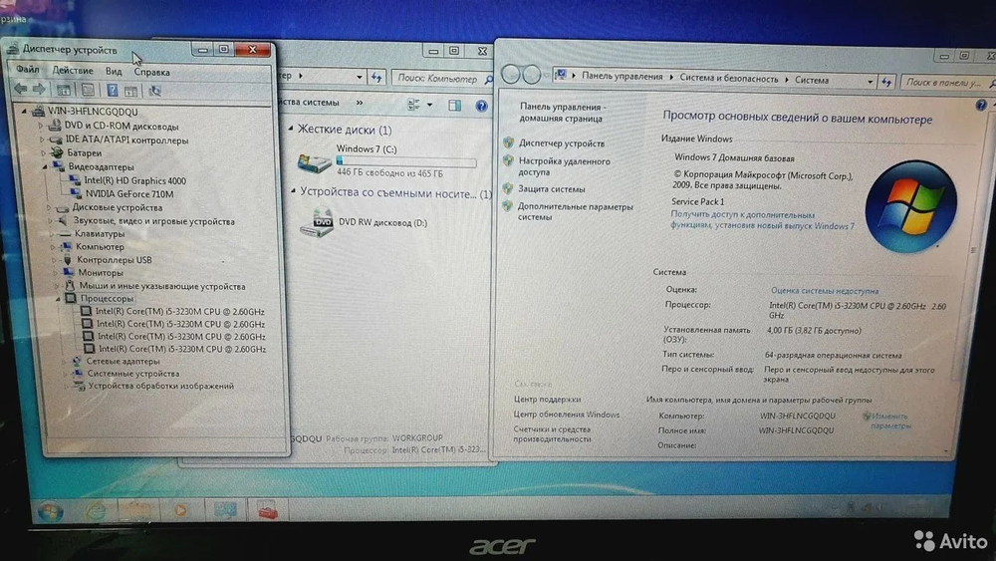Viewport: 996px width, 561px height.
Task: Select NVIDIA GeForce 710M adapter
Action: 128,193
